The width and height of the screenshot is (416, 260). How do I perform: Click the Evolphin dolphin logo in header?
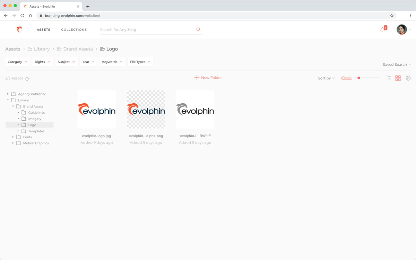point(19,30)
